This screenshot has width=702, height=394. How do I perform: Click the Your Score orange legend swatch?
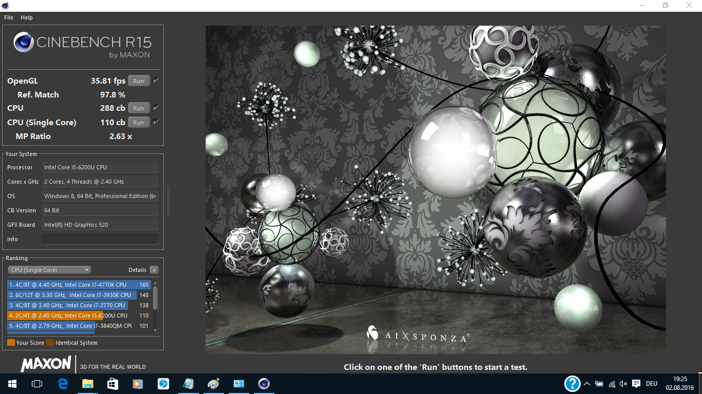(11, 343)
